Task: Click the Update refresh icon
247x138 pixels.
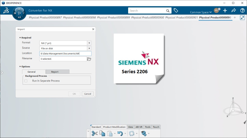Action: [x=132, y=133]
